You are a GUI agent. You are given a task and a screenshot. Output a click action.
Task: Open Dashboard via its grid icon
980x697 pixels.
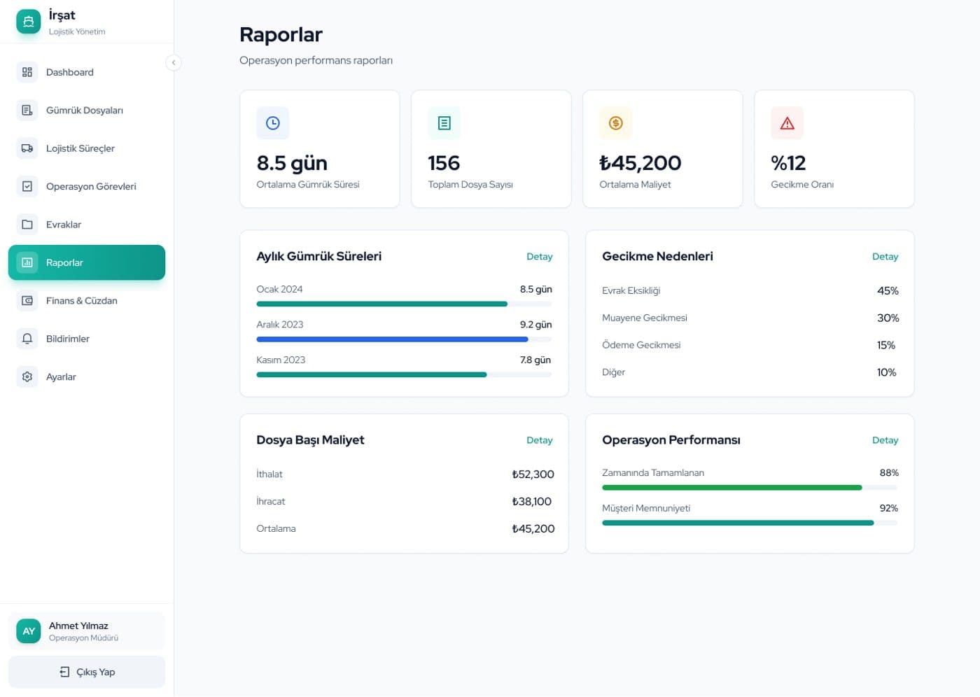[x=27, y=72]
